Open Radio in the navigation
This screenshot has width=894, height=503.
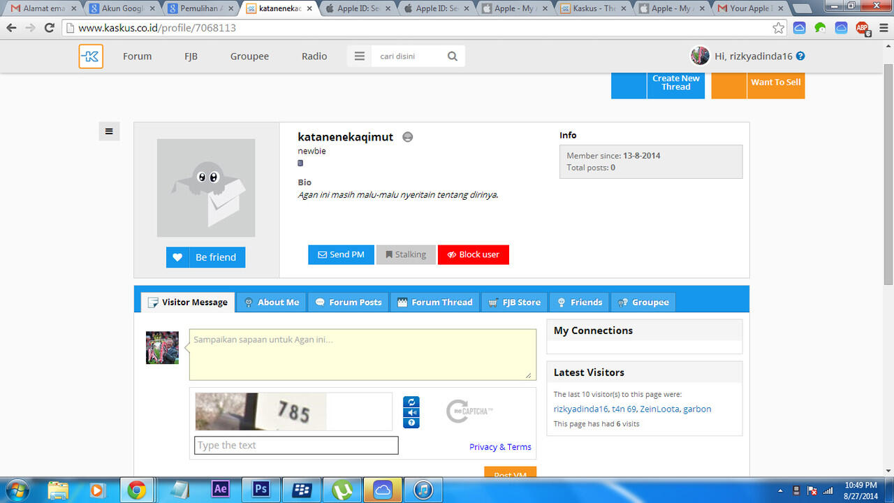pos(314,57)
